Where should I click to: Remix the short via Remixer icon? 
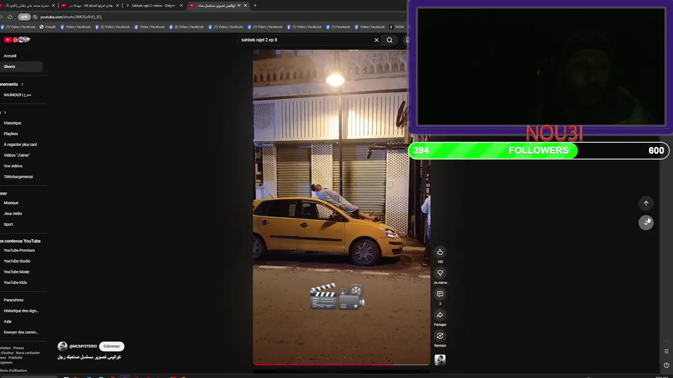coord(440,336)
